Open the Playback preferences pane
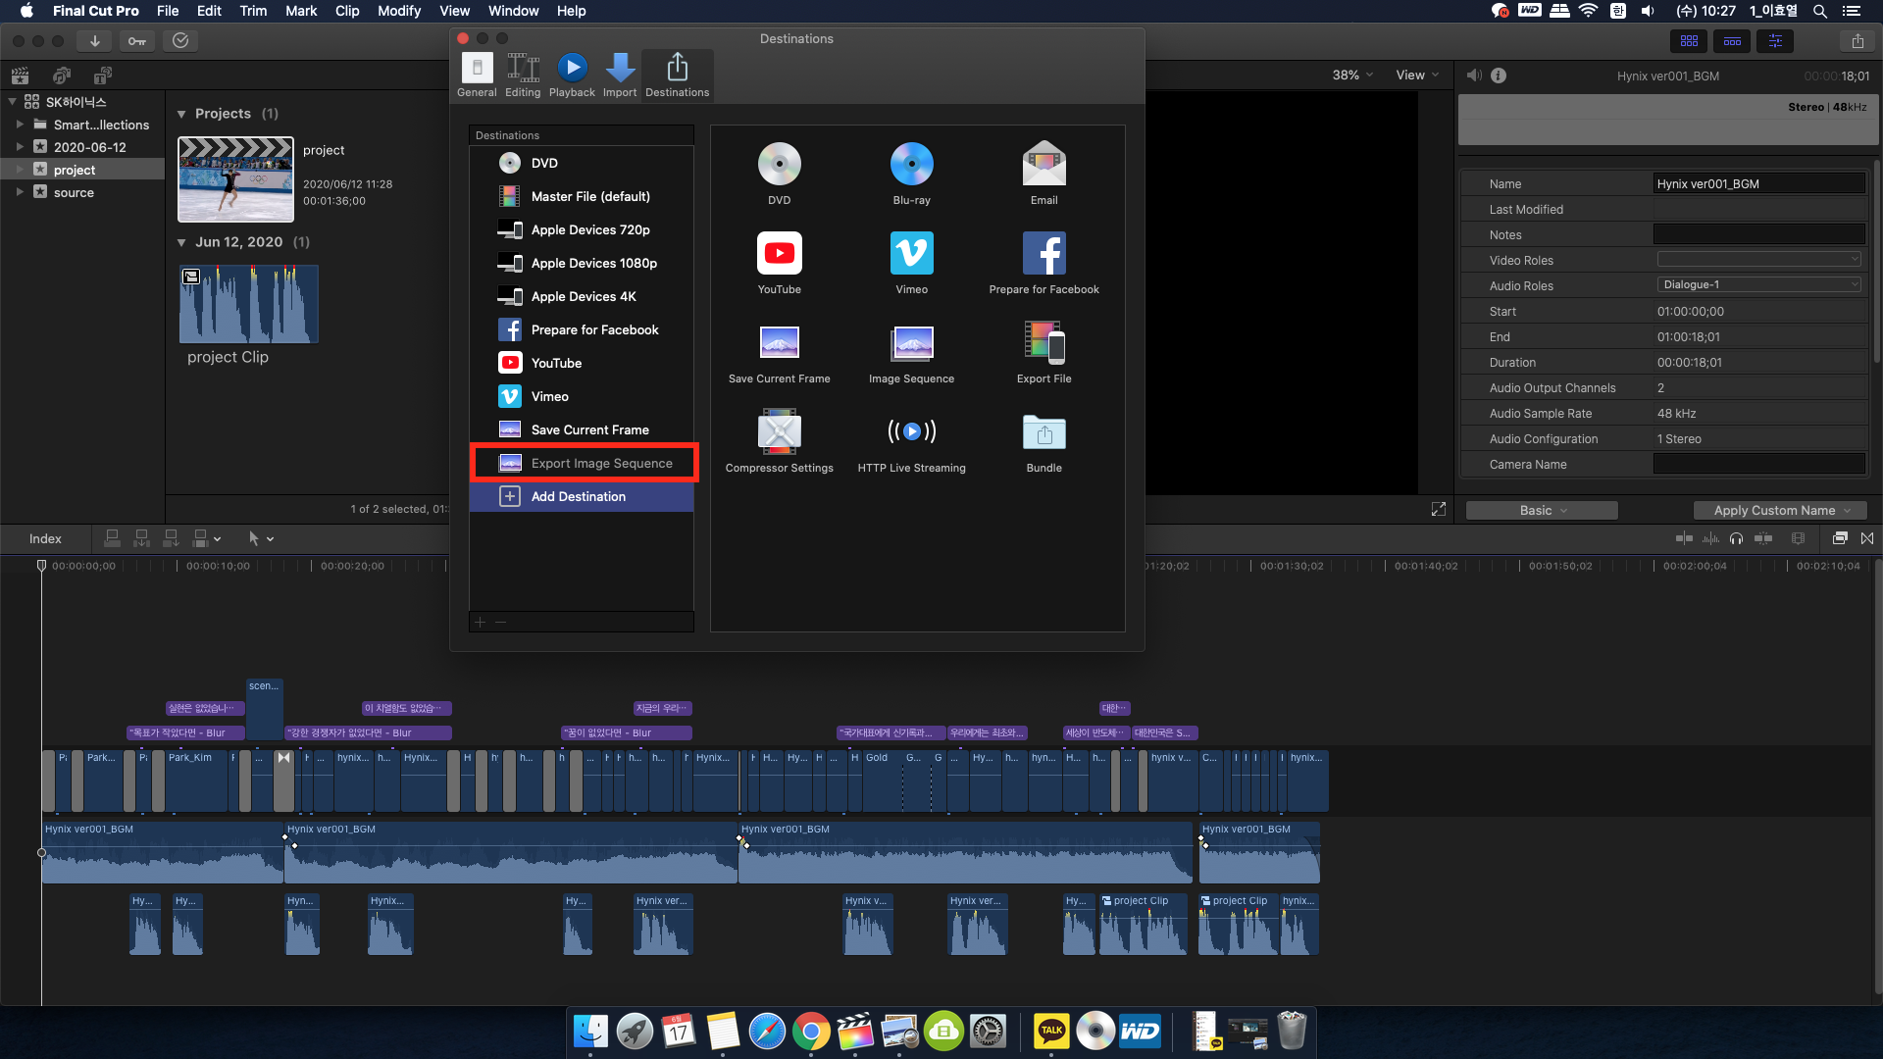1883x1059 pixels. [572, 75]
